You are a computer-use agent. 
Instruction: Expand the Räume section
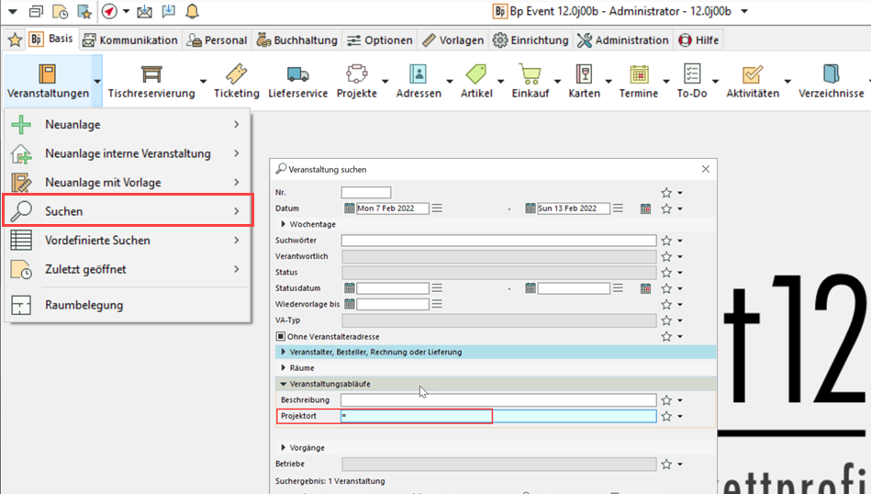(283, 368)
